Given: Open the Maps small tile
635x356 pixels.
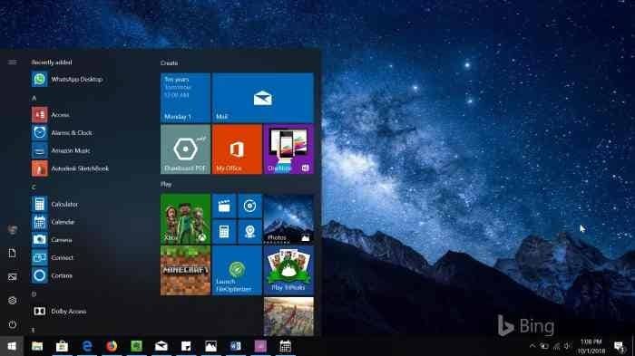Looking at the screenshot, I should [x=249, y=232].
